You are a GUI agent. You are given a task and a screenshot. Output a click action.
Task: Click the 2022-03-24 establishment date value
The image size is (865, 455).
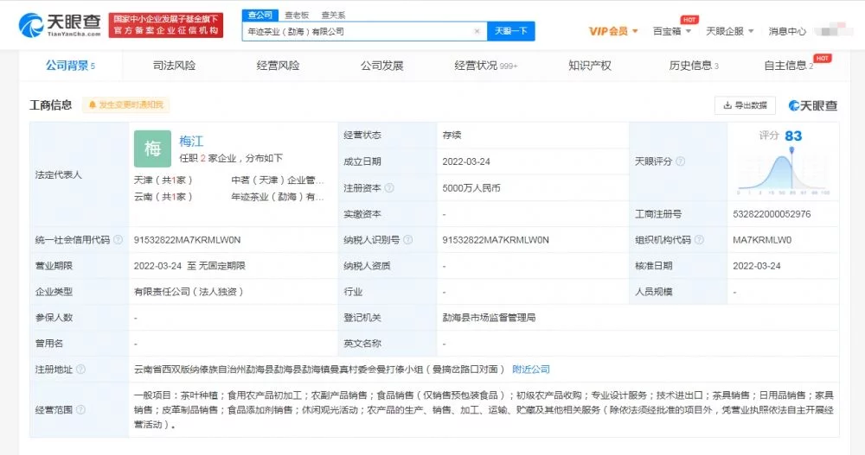coord(466,161)
